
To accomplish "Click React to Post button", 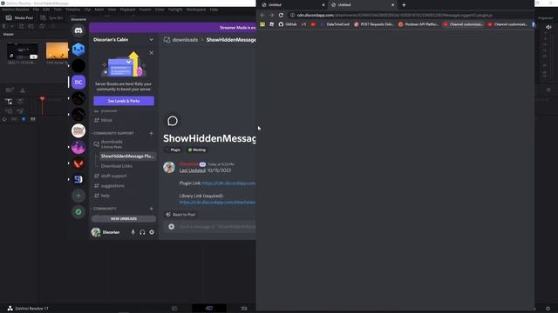I will click(180, 215).
